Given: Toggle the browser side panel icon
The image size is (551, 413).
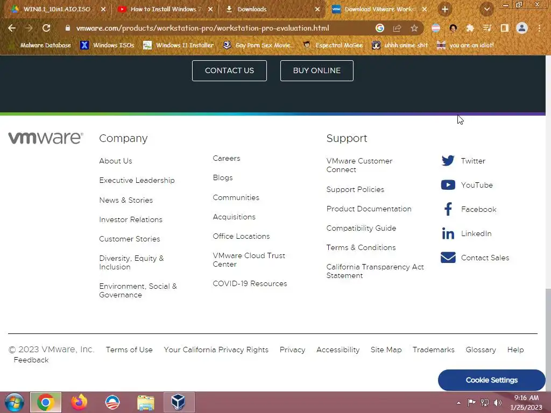Looking at the screenshot, I should point(504,28).
